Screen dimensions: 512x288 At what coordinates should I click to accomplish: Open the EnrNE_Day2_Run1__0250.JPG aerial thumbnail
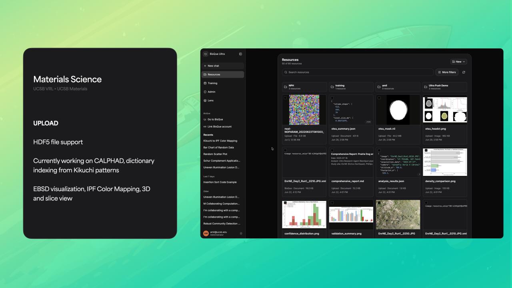[x=398, y=214]
